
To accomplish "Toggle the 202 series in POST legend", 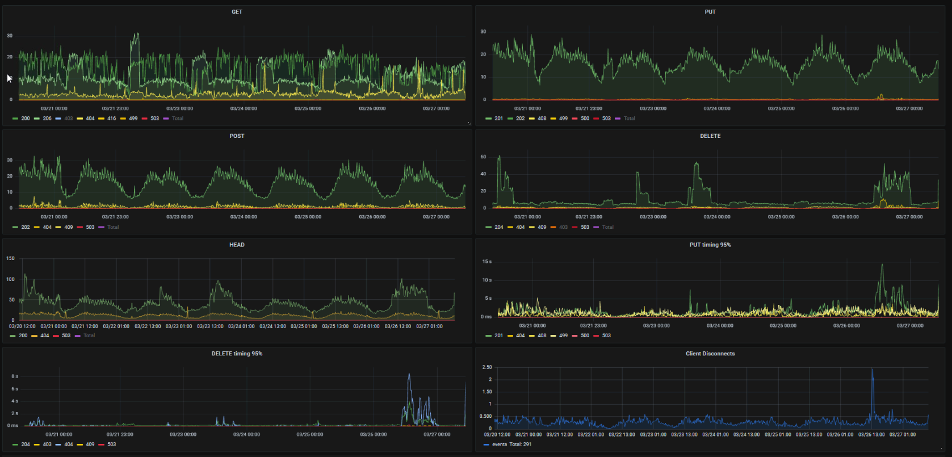I will (x=26, y=227).
